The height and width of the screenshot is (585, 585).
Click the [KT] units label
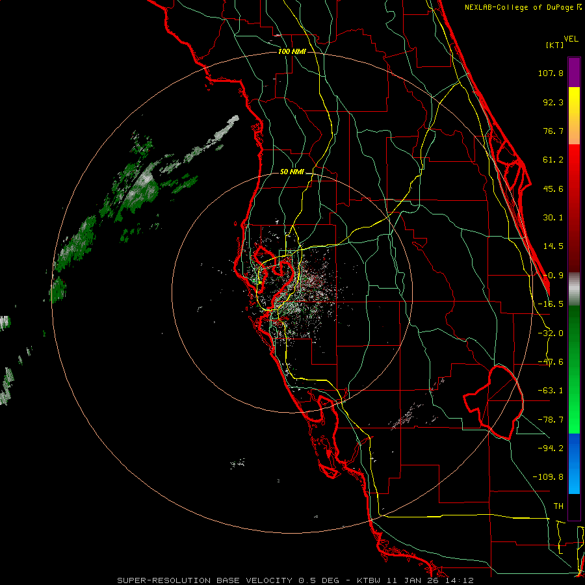(x=555, y=45)
